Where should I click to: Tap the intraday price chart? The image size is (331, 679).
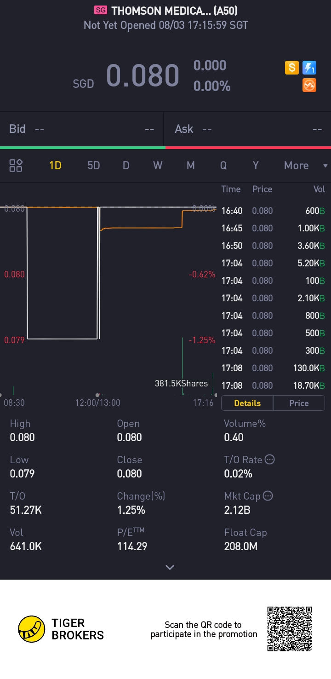[x=108, y=290]
